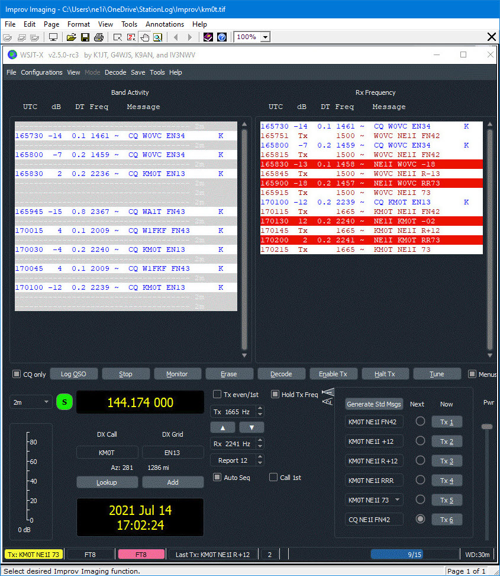Print the document with the printer icon
This screenshot has height=576, width=500.
click(x=99, y=37)
